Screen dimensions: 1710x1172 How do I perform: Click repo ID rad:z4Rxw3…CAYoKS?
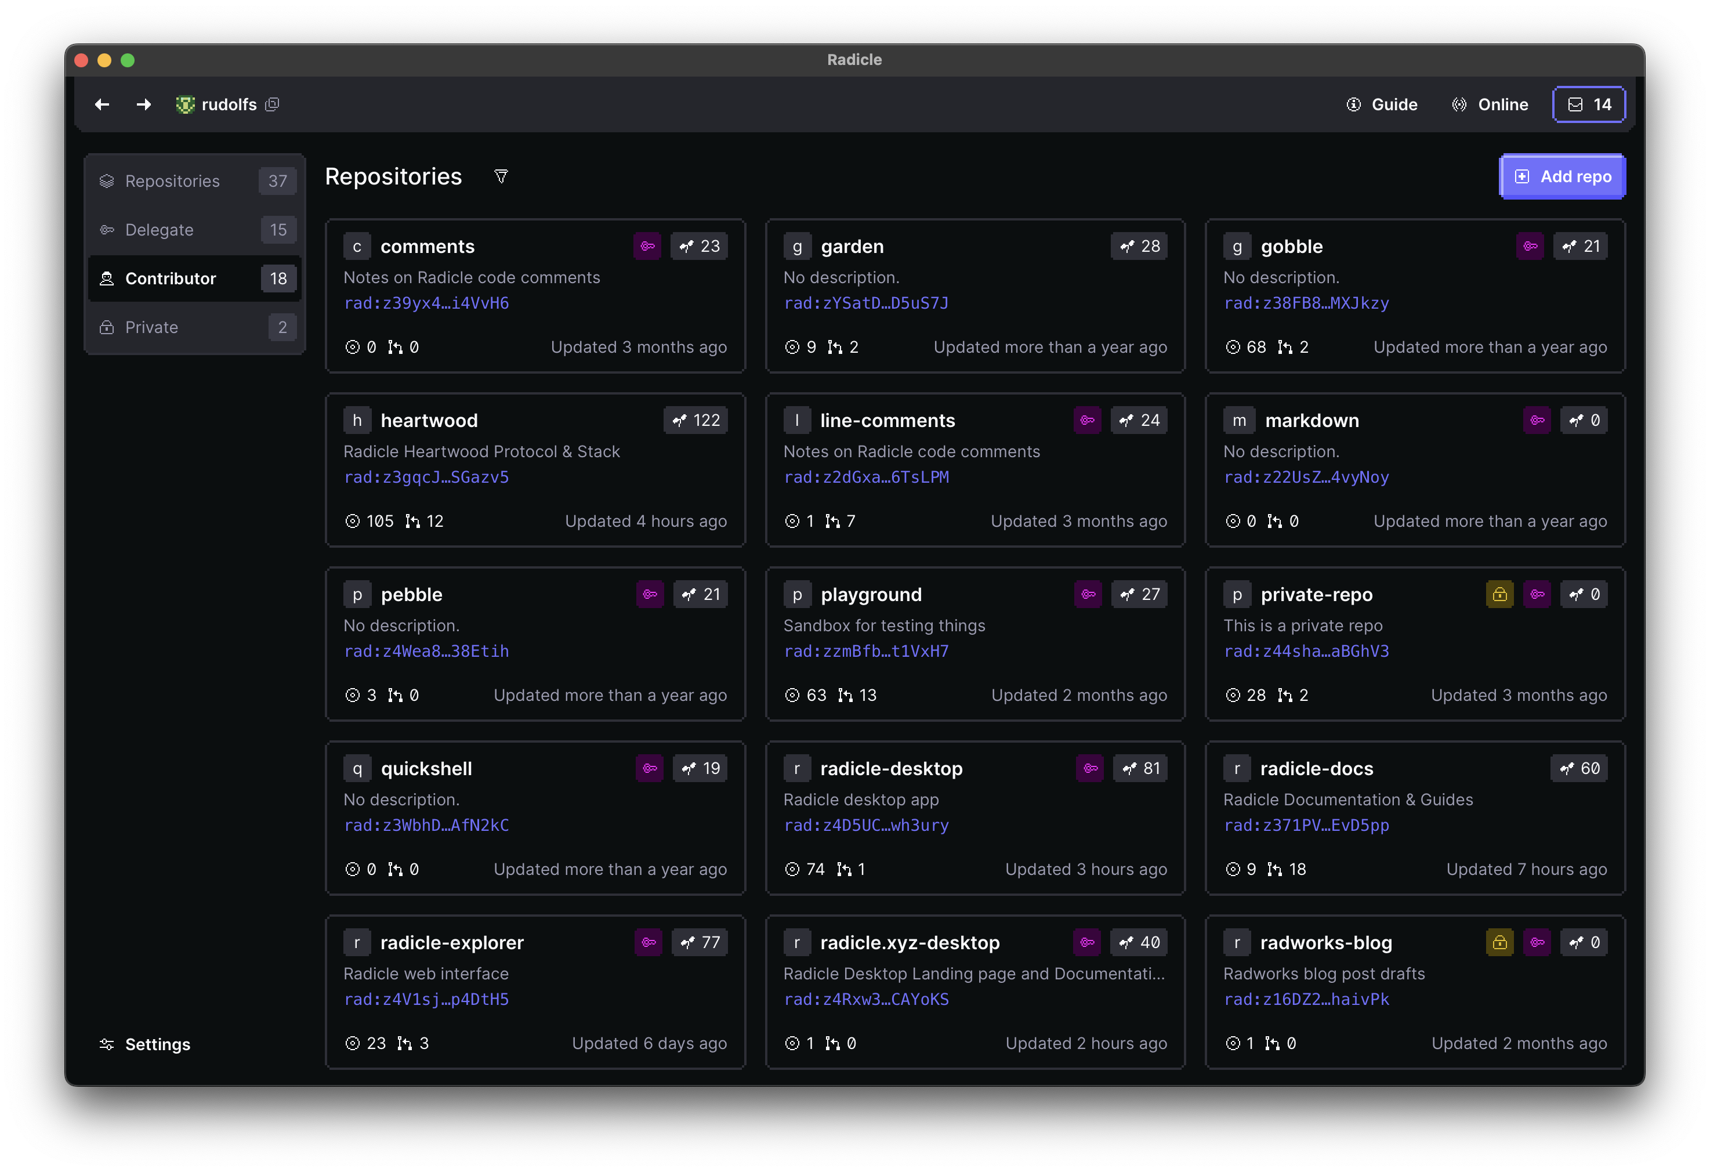point(866,999)
